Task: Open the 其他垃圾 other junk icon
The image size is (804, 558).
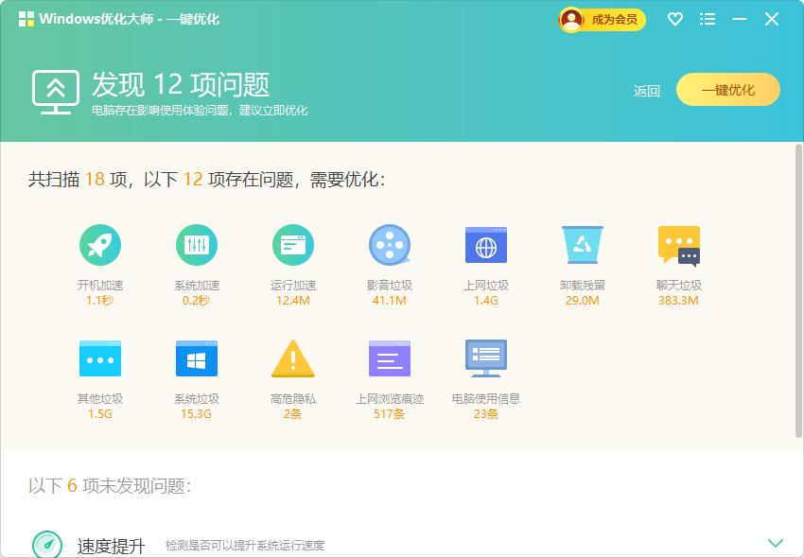Action: point(100,358)
